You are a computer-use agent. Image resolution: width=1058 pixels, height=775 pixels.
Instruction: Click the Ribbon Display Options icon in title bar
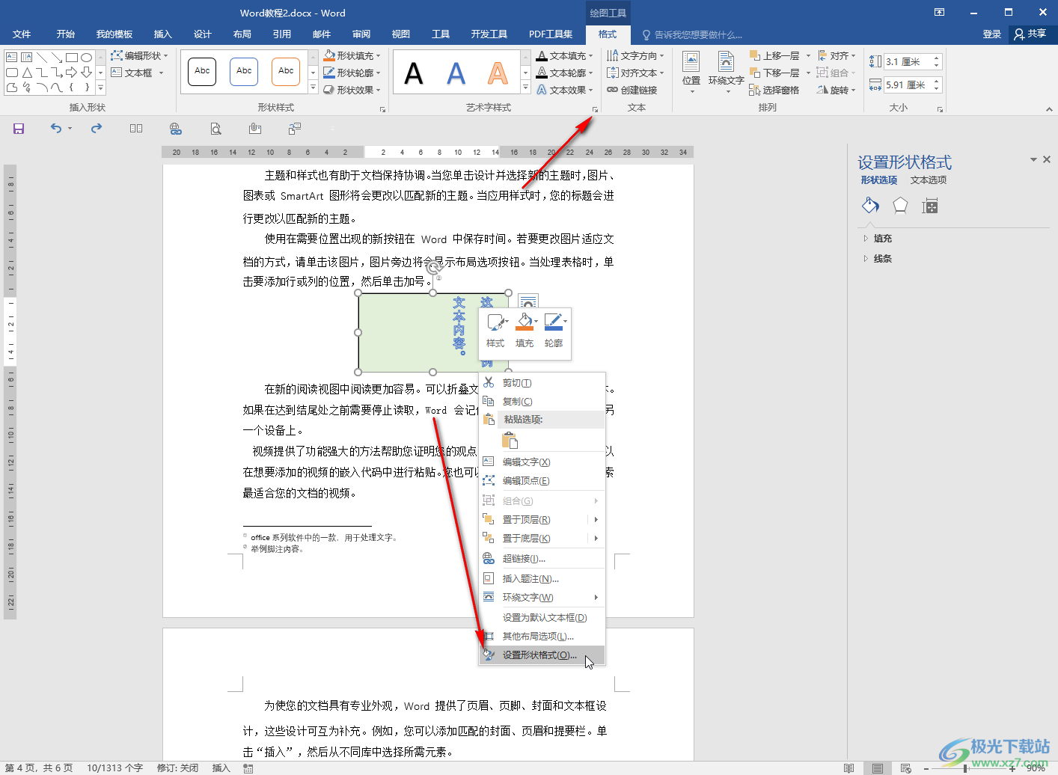click(x=939, y=12)
